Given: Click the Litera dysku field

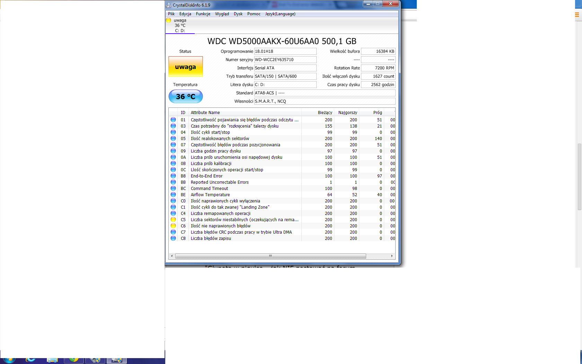Looking at the screenshot, I should pos(285,85).
